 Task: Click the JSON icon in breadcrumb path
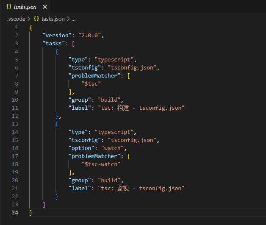pyautogui.click(x=36, y=19)
